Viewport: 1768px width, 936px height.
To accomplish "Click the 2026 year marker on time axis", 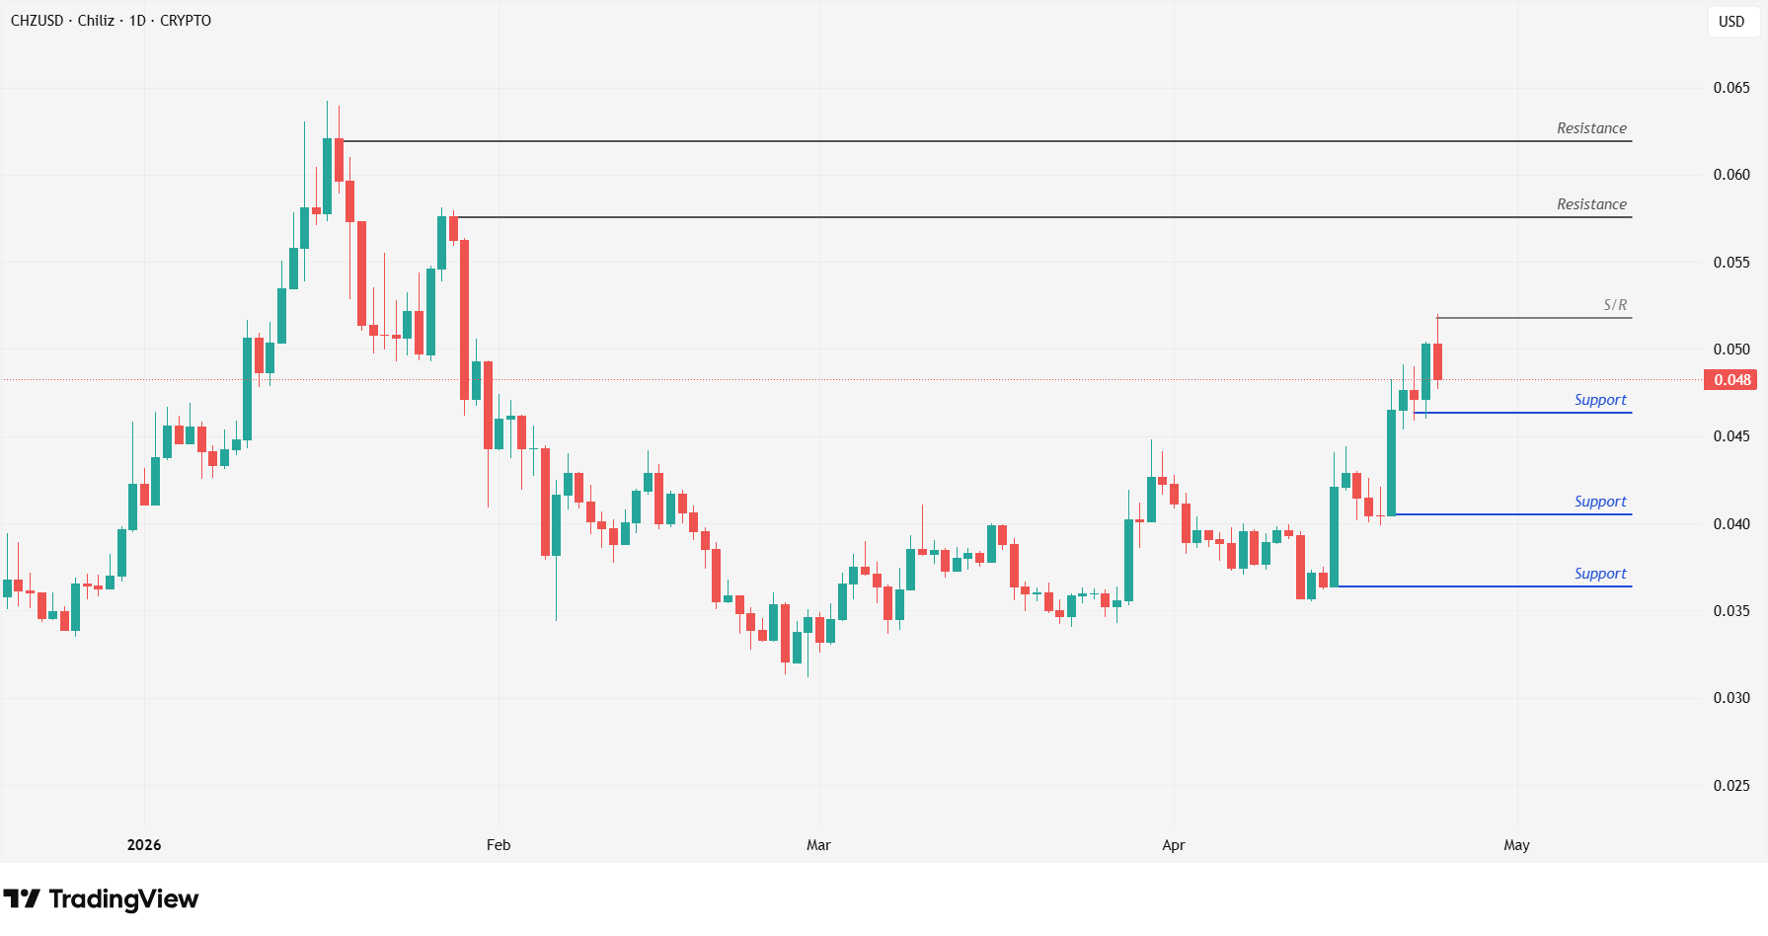I will 144,845.
